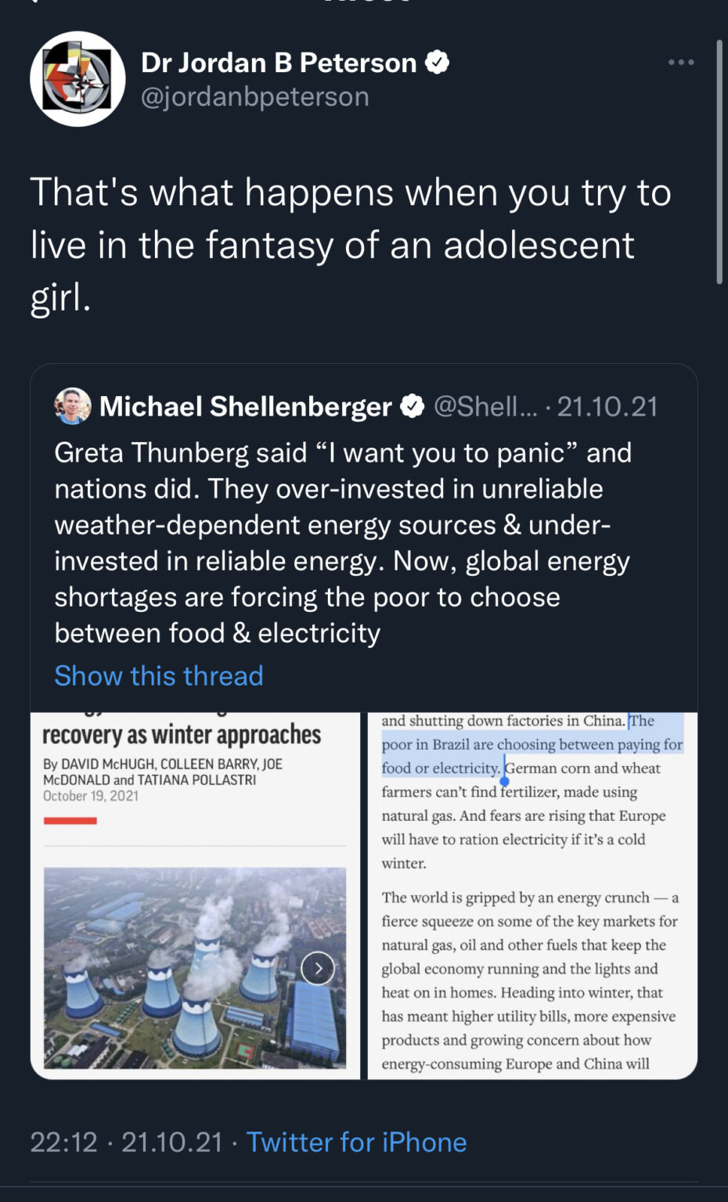728x1202 pixels.
Task: Open Jordan B Peterson's profile avatar
Action: pyautogui.click(x=77, y=79)
